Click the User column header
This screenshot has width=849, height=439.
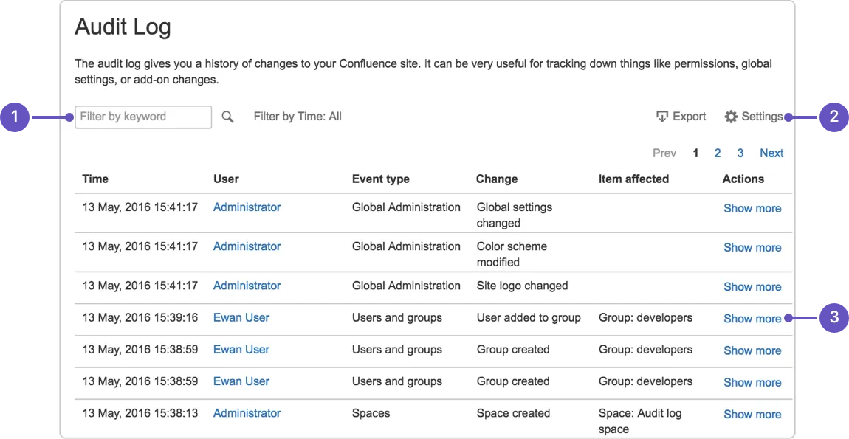[x=226, y=179]
